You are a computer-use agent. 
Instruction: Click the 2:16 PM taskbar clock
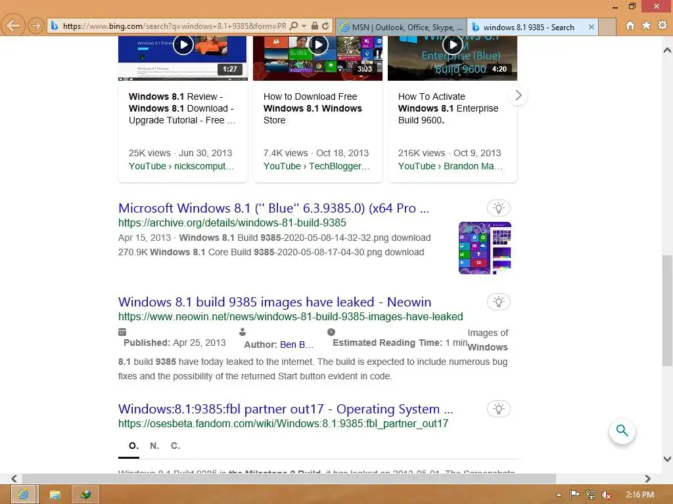(639, 495)
